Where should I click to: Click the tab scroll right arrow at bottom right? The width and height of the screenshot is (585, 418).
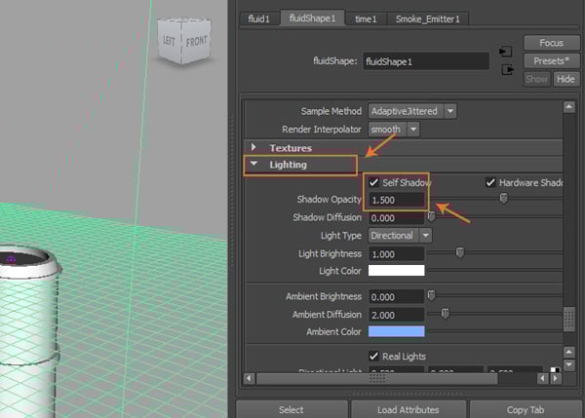(x=556, y=378)
